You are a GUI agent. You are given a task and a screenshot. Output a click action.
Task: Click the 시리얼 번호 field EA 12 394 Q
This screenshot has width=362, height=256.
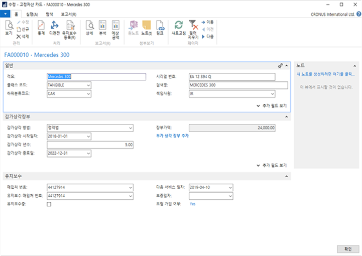tap(232, 77)
